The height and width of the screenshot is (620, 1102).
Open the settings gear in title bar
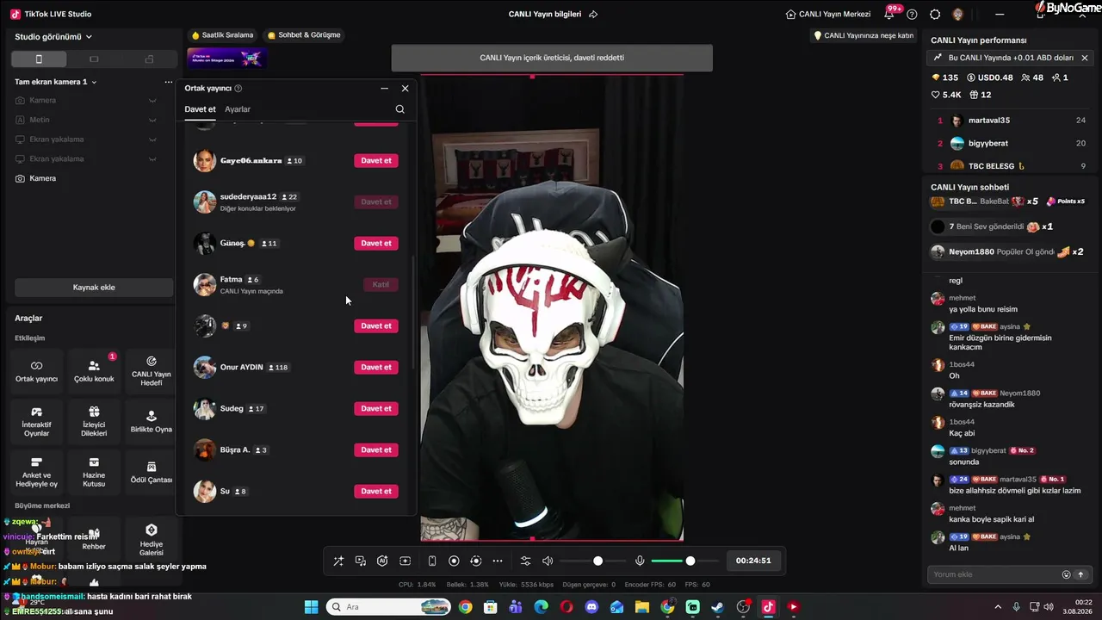coord(935,14)
